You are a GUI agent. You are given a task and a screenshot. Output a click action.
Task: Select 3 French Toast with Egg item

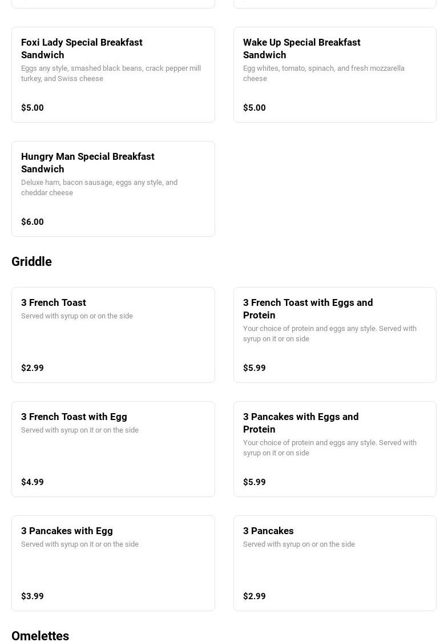tap(74, 417)
